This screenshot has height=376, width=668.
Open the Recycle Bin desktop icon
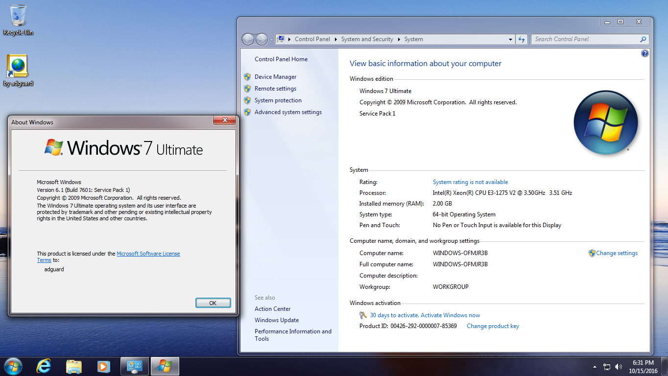click(x=18, y=20)
